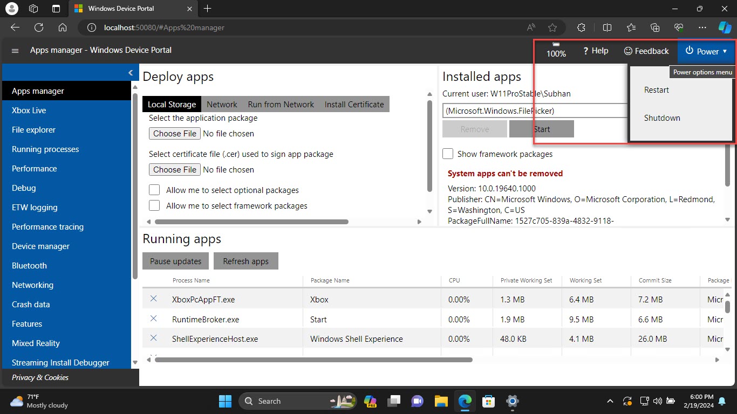
Task: Sort by the Process Name column header
Action: [191, 280]
